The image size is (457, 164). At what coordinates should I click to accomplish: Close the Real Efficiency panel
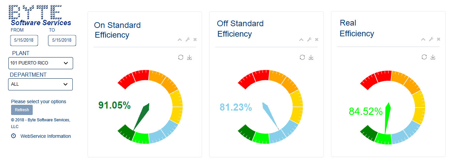tap(438, 39)
